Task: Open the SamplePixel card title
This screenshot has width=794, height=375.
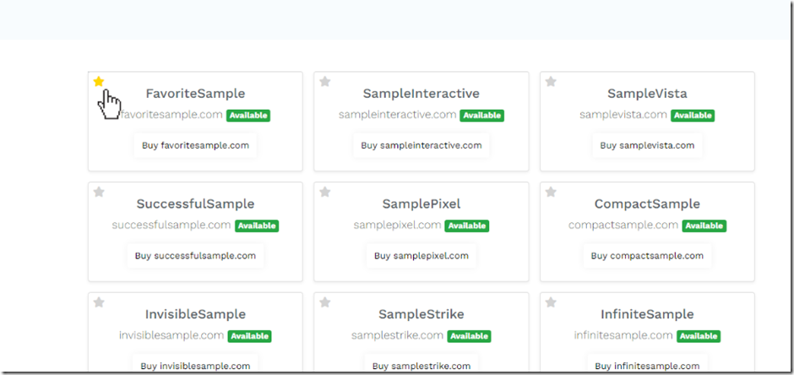Action: 421,204
